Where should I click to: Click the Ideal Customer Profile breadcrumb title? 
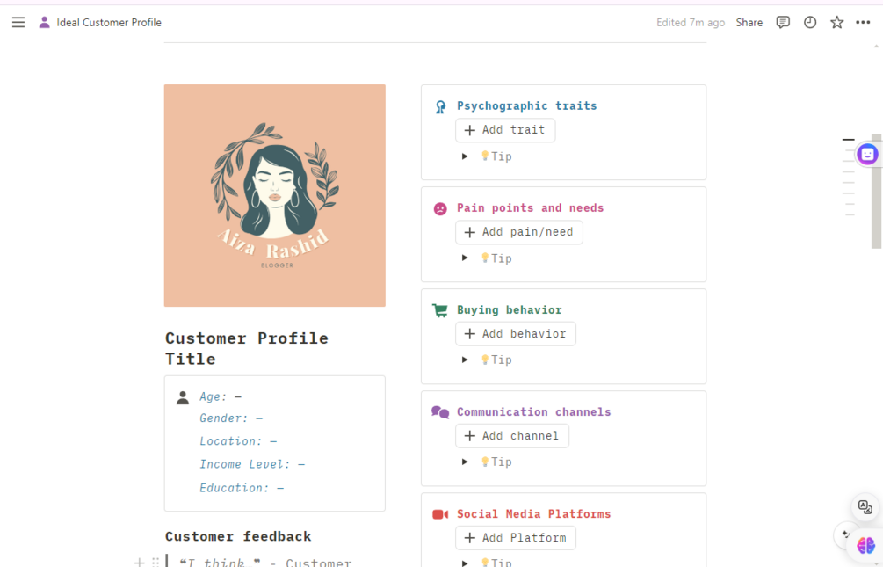tap(109, 23)
